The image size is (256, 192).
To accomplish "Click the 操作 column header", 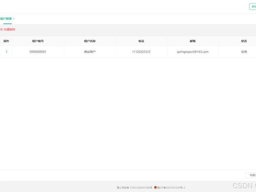I will pyautogui.click(x=6, y=41).
